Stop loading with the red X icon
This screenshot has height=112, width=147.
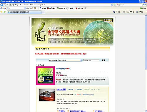(x=117, y=5)
